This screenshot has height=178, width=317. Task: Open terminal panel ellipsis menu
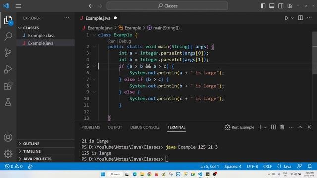tap(291, 127)
